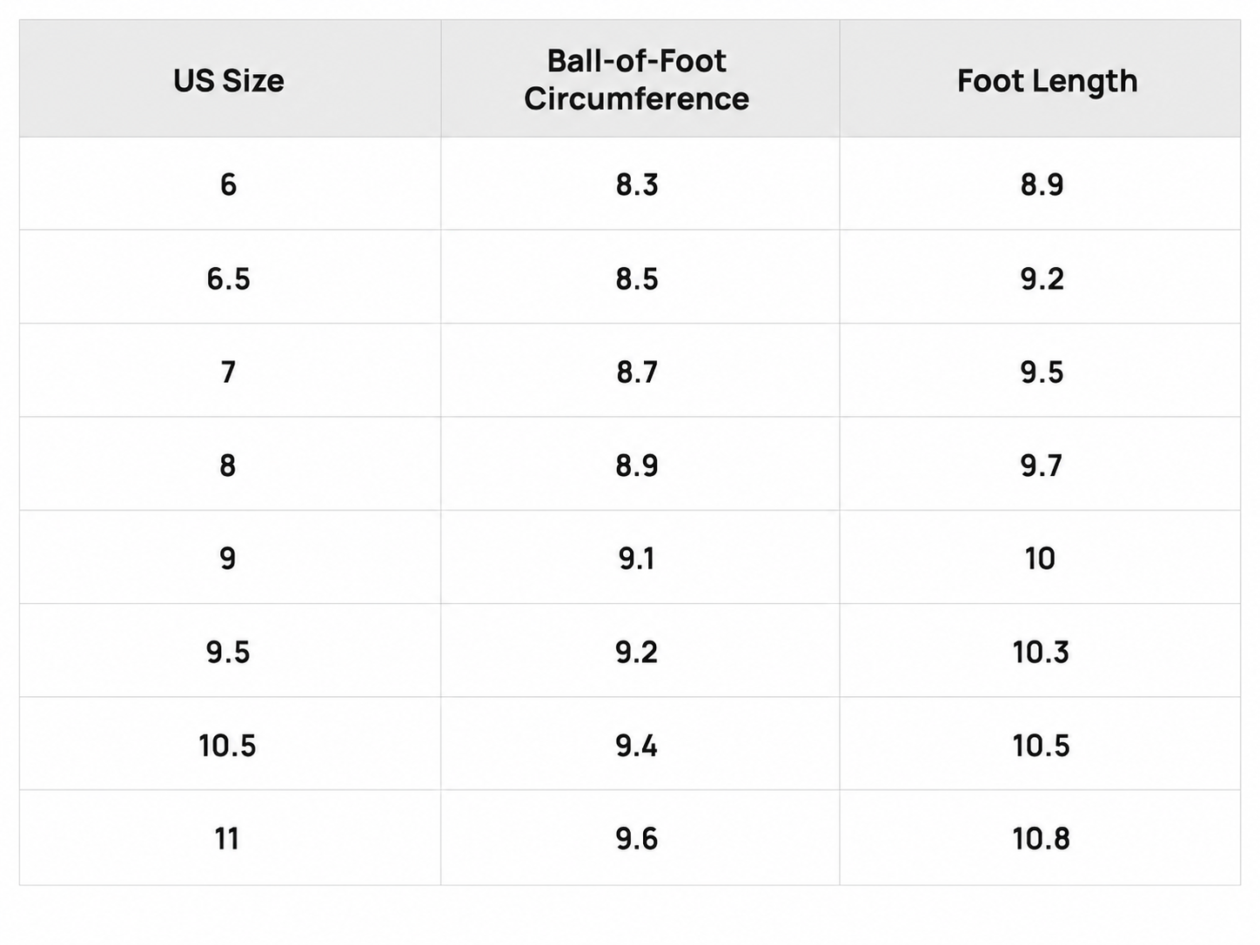This screenshot has width=1260, height=945.
Task: Click the US size 6.5 cell
Action: [x=228, y=278]
